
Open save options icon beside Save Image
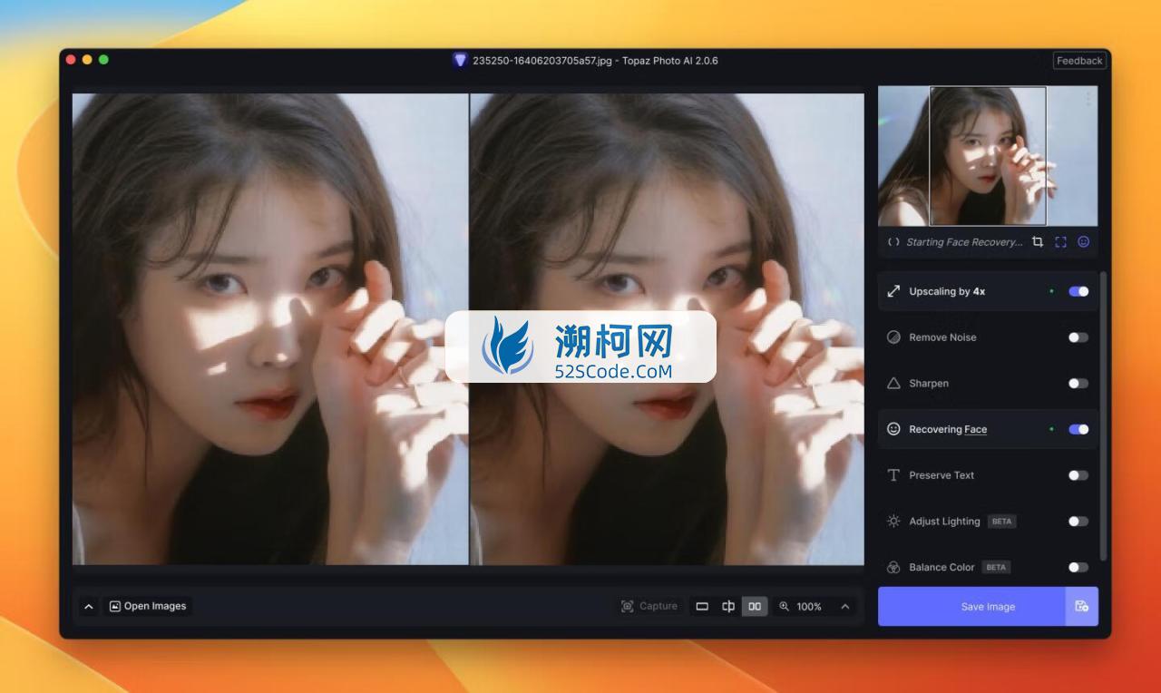(x=1081, y=607)
